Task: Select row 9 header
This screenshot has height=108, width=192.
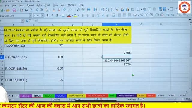Action: pos(2,57)
